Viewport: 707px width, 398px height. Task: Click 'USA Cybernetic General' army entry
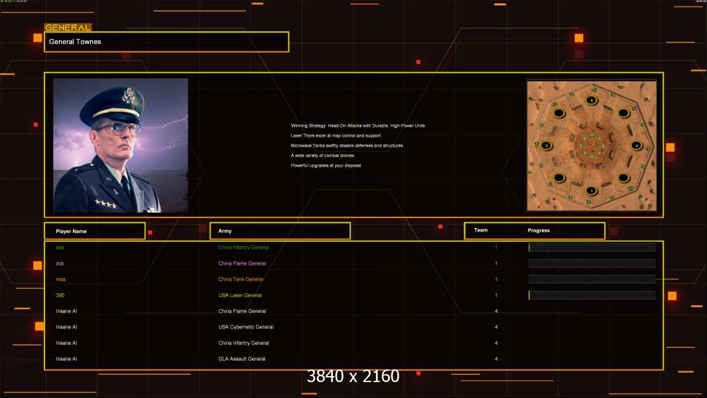pyautogui.click(x=246, y=327)
